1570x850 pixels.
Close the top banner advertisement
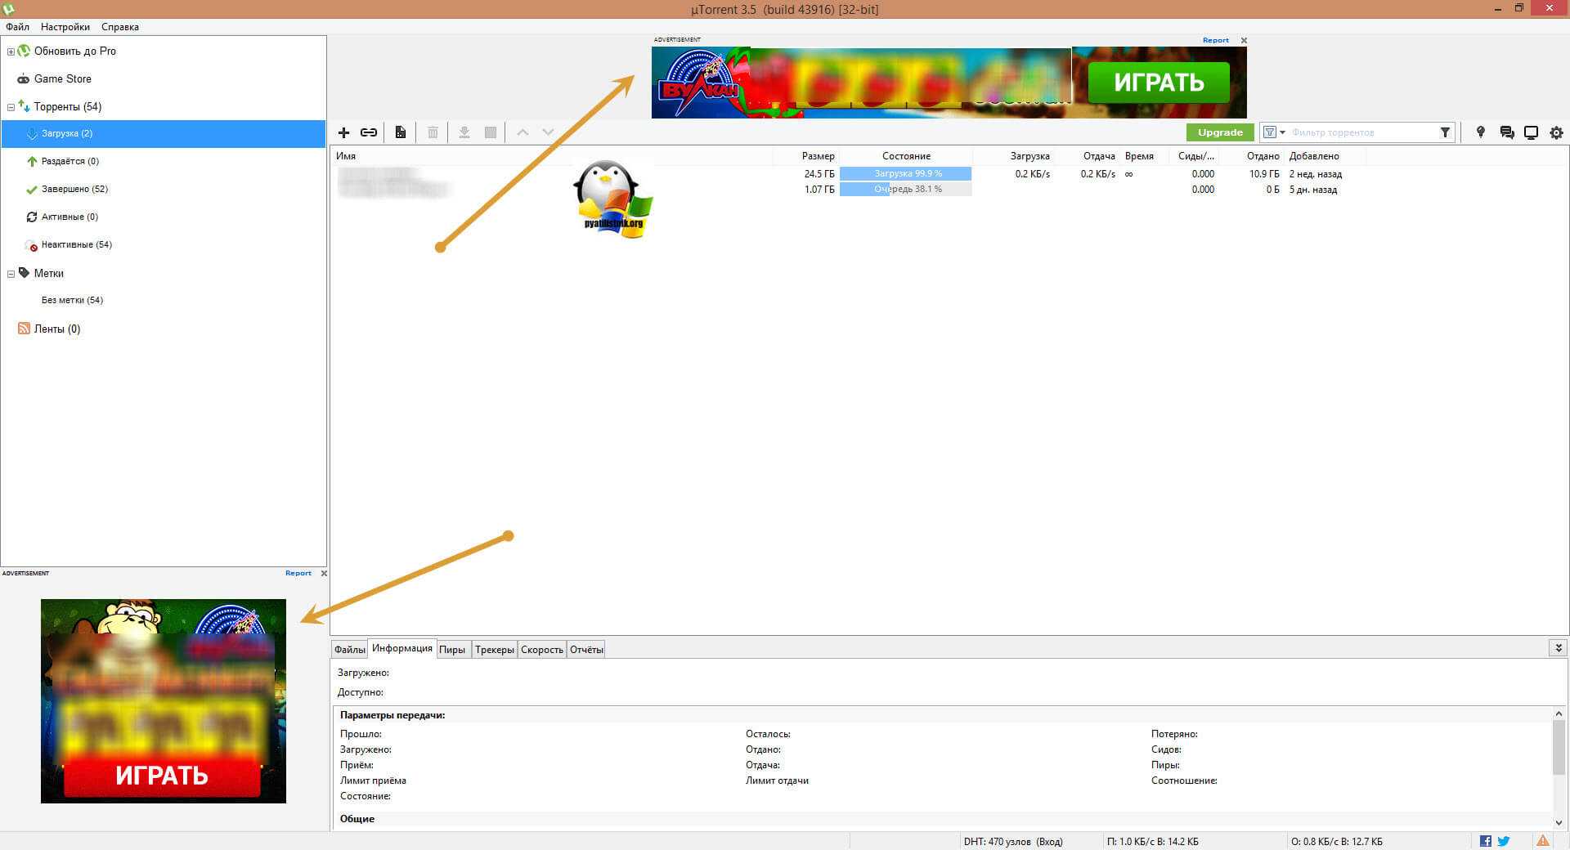click(1244, 40)
